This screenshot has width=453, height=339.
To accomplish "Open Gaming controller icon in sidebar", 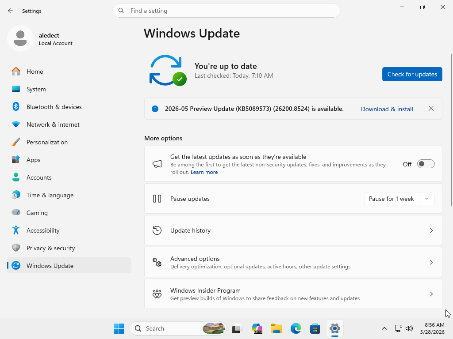I will click(16, 212).
